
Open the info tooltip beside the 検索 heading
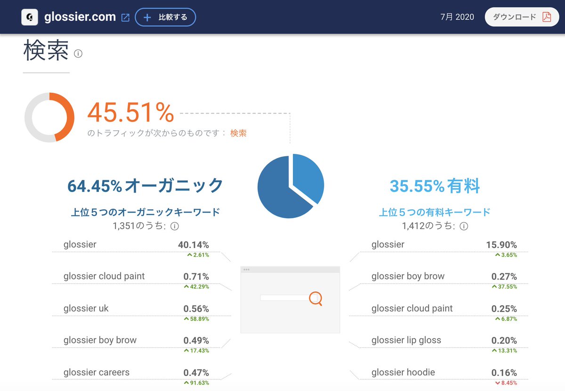[x=78, y=53]
